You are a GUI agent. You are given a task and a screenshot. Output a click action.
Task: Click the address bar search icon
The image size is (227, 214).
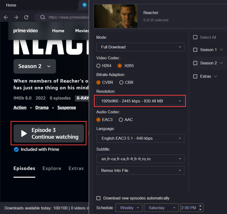[43, 17]
